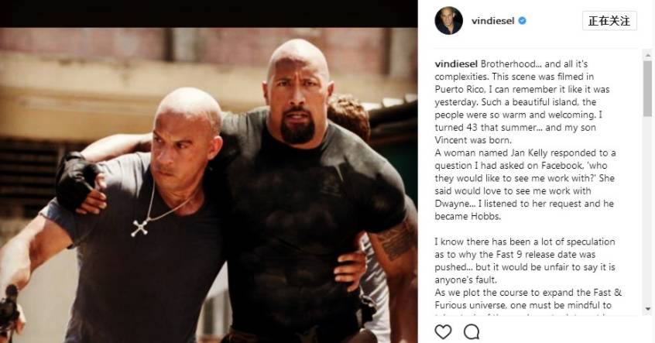This screenshot has height=343, width=655.
Task: Toggle the 正在关注 following button
Action: pyautogui.click(x=609, y=21)
